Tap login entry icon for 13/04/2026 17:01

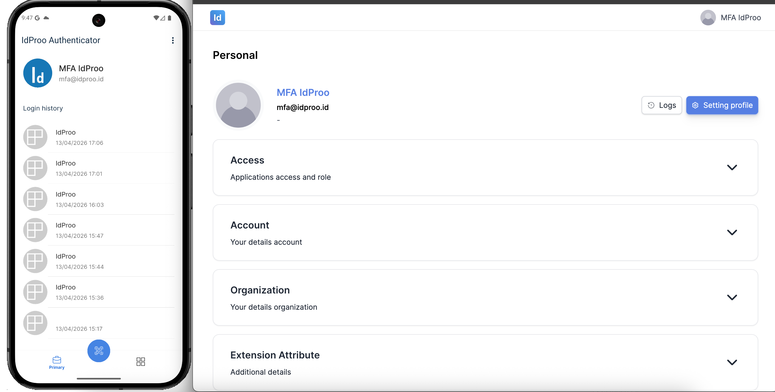[35, 168]
